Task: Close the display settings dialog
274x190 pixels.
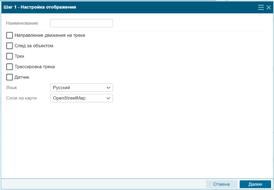Action: click(269, 7)
